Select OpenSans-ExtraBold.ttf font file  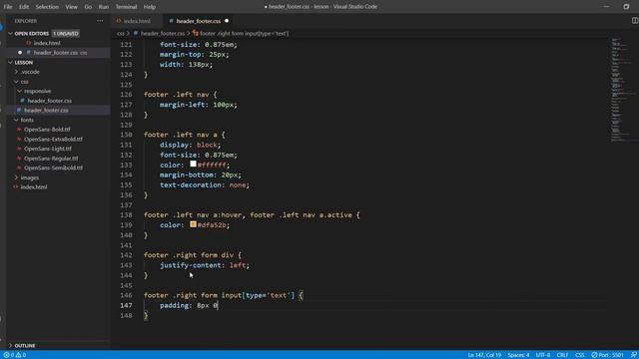pyautogui.click(x=53, y=139)
